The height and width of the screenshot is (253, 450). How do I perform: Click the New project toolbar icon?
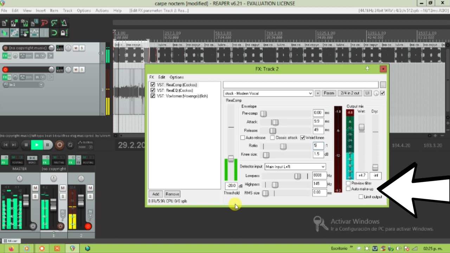point(5,23)
